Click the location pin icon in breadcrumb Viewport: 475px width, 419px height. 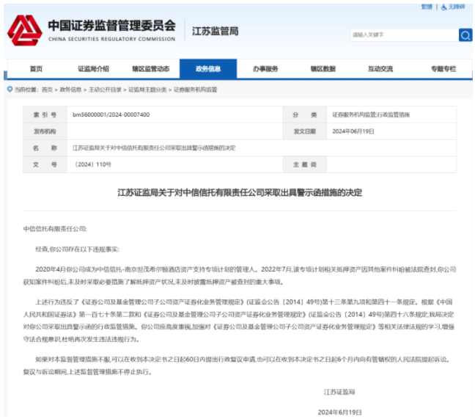coord(10,90)
